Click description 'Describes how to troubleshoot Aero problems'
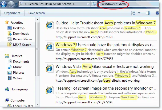162x110 pixels. click(106, 30)
